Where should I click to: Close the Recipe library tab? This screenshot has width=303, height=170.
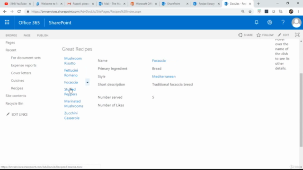tap(219, 4)
